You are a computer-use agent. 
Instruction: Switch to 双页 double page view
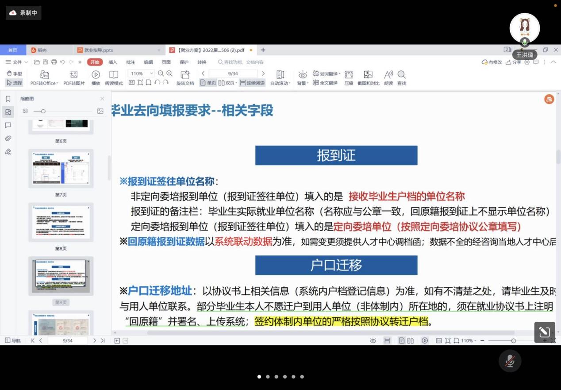pyautogui.click(x=227, y=83)
